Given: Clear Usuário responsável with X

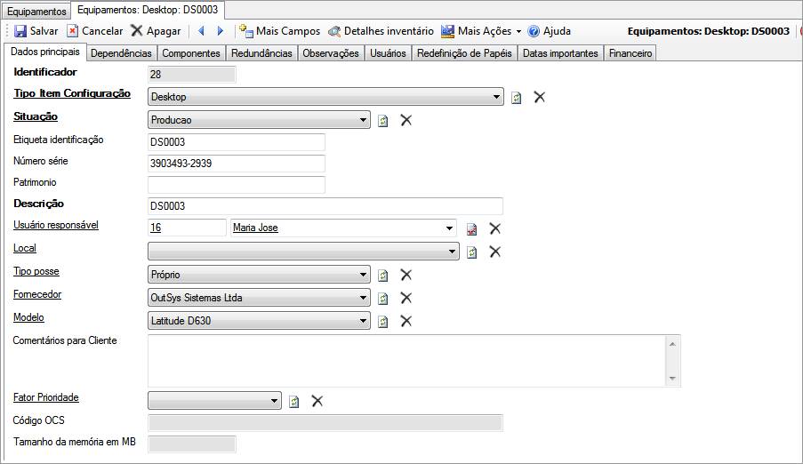Looking at the screenshot, I should pos(494,228).
